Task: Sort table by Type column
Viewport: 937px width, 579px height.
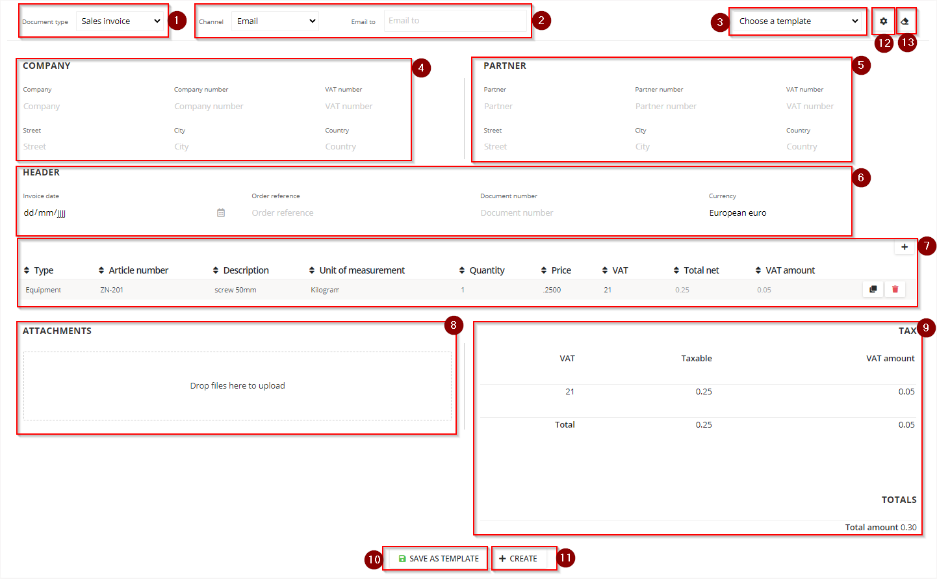Action: [x=39, y=270]
